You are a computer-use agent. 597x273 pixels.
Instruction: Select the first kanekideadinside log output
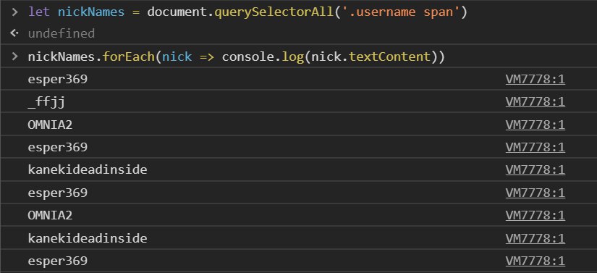pyautogui.click(x=87, y=170)
